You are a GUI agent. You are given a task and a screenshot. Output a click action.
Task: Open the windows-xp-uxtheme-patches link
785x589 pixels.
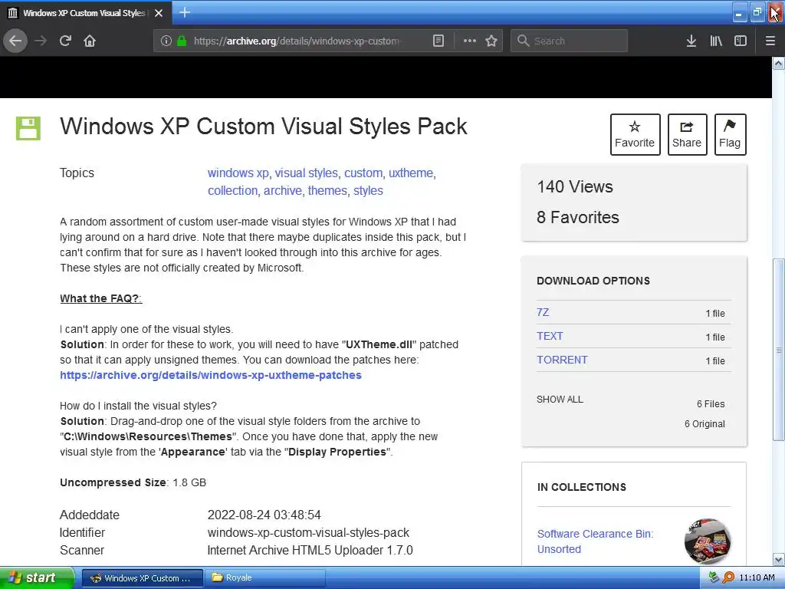click(211, 375)
